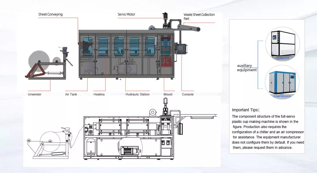This screenshot has width=317, height=173.
Task: Click the Sheet Conveying label
Action: [x=50, y=14]
